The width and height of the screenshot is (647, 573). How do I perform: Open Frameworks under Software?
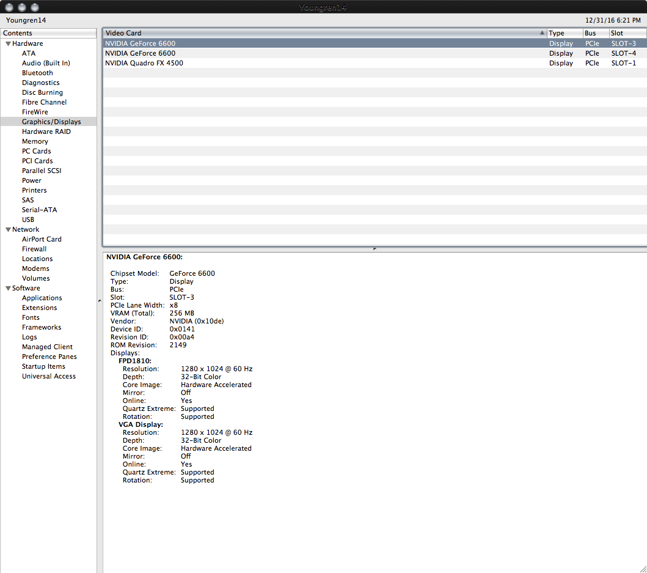tap(42, 327)
